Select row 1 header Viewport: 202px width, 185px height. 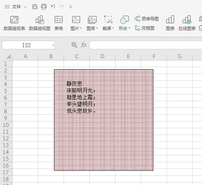tap(6, 64)
